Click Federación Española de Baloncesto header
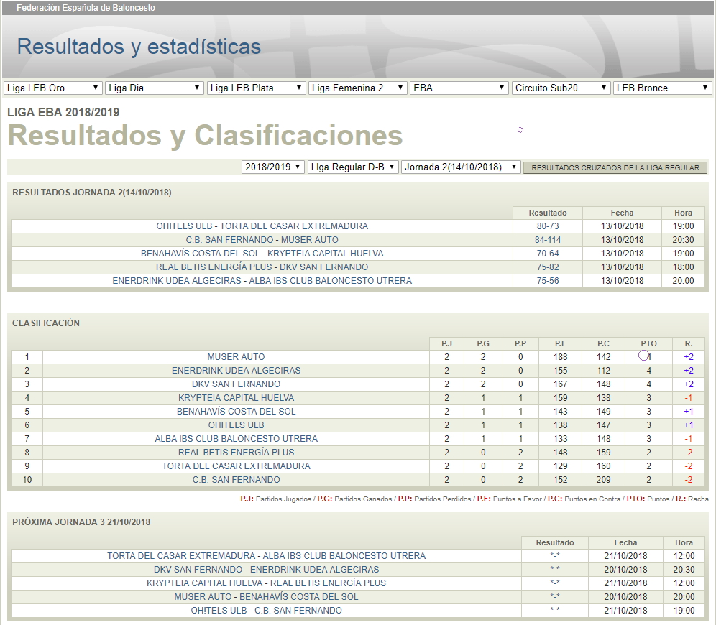Image resolution: width=716 pixels, height=625 pixels. click(86, 8)
